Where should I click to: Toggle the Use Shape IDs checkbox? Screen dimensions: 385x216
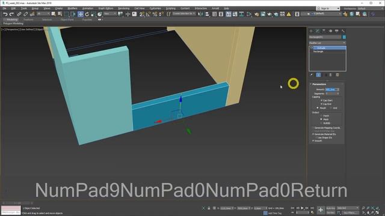point(316,137)
